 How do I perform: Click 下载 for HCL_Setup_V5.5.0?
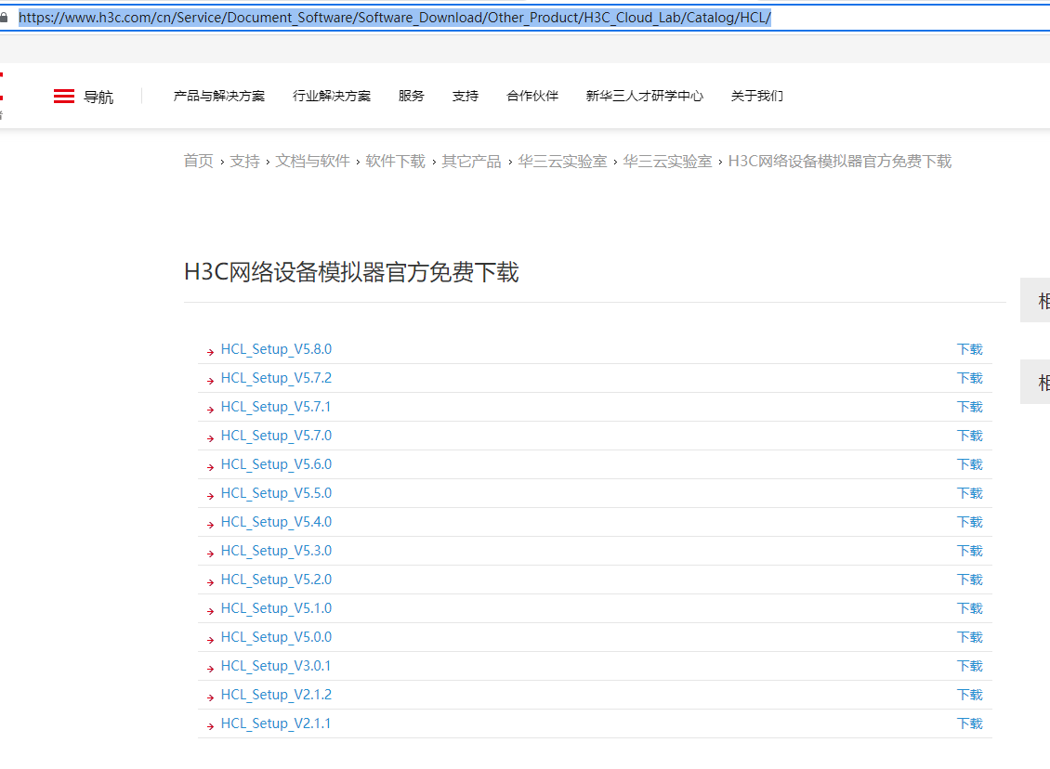point(970,493)
